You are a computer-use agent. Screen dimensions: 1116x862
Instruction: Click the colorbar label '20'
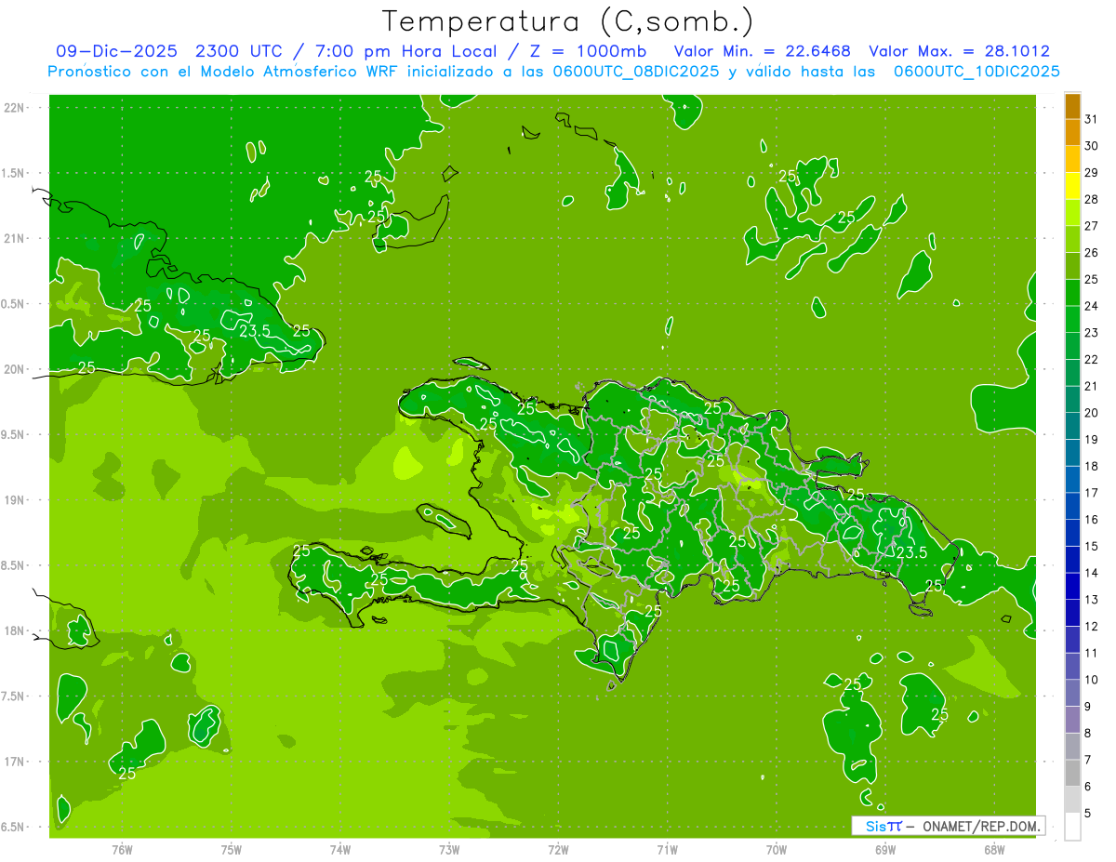tap(1092, 413)
